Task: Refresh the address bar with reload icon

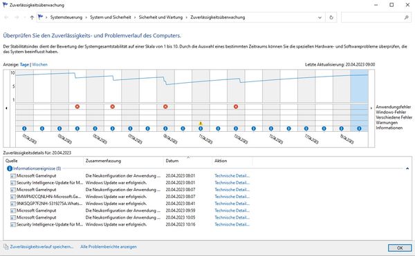Action: (331, 17)
